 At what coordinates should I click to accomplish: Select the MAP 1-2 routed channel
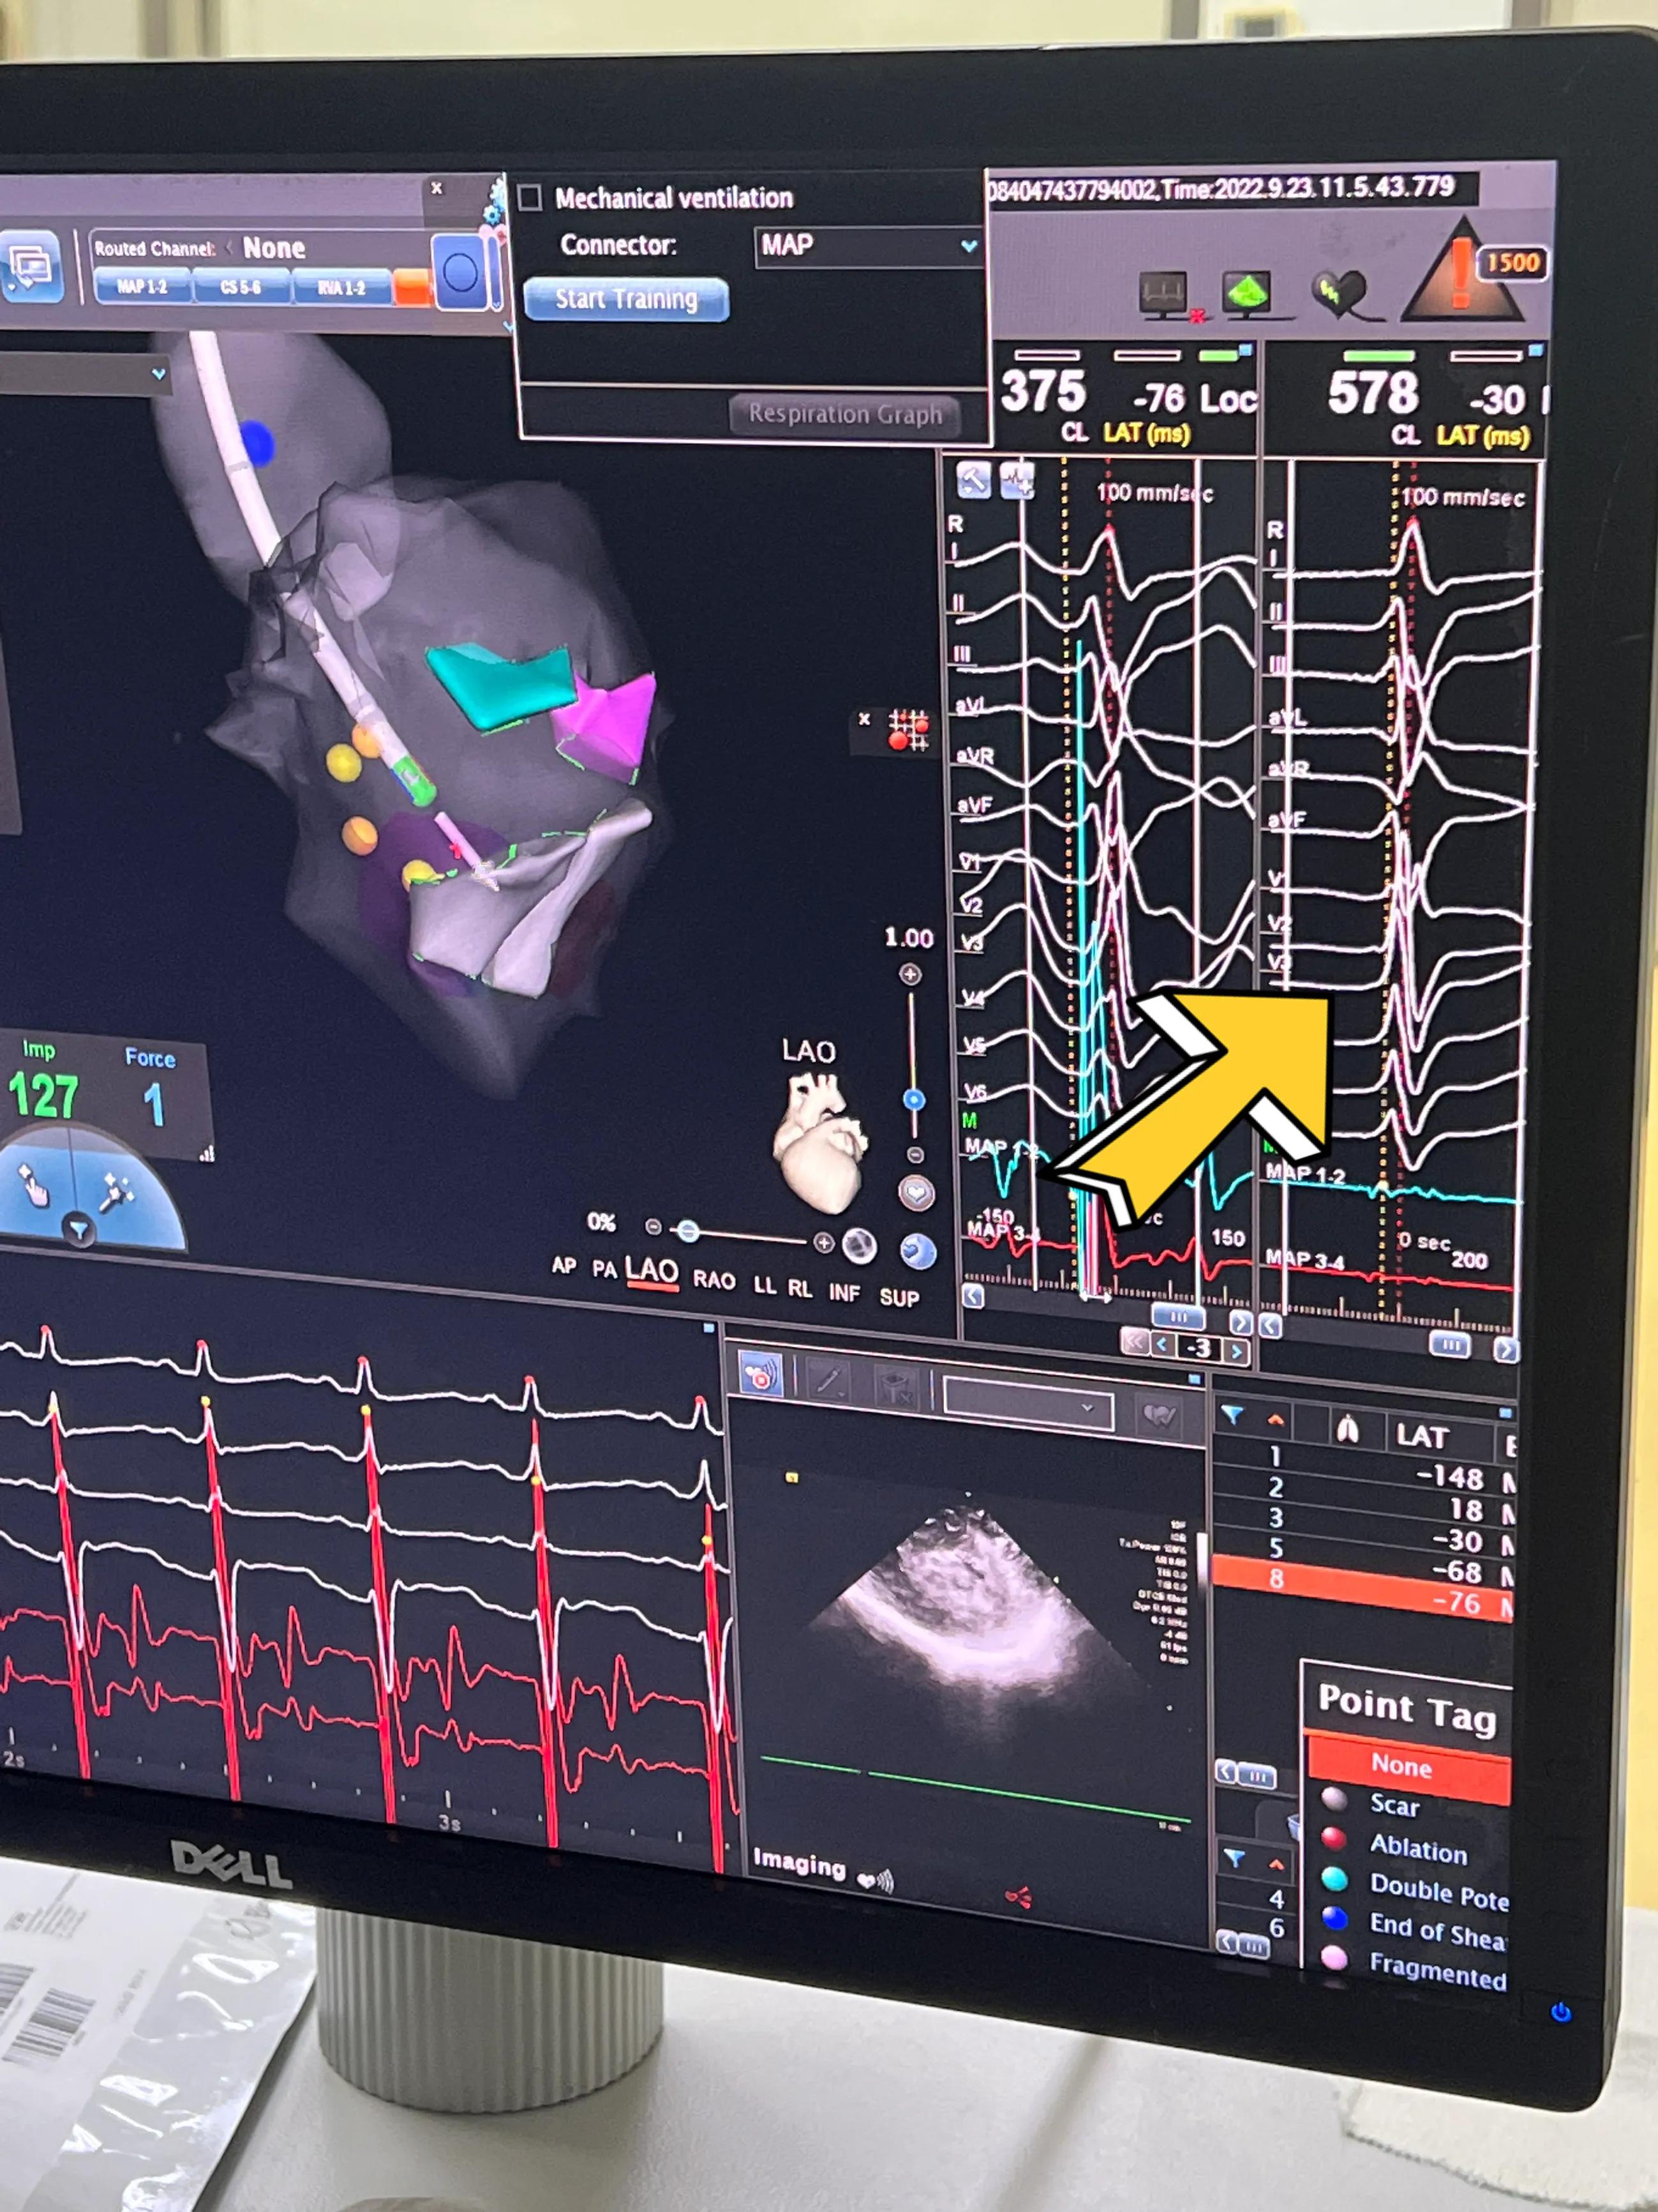[142, 287]
